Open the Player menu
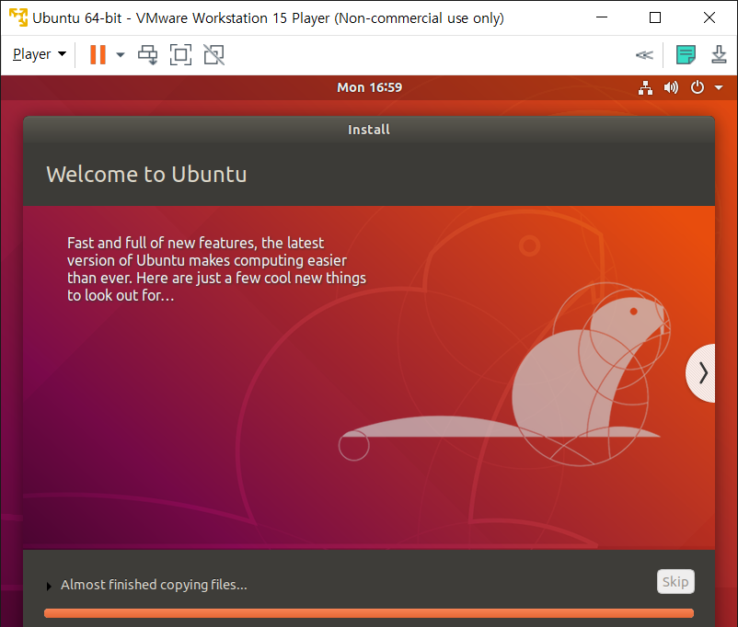Image resolution: width=738 pixels, height=627 pixels. (x=40, y=54)
